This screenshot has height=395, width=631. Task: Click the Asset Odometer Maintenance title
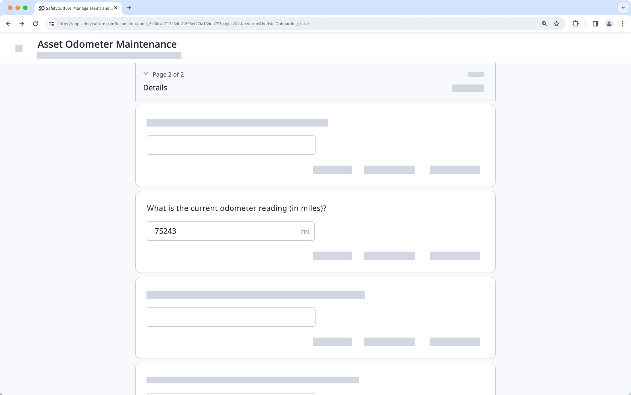(107, 44)
